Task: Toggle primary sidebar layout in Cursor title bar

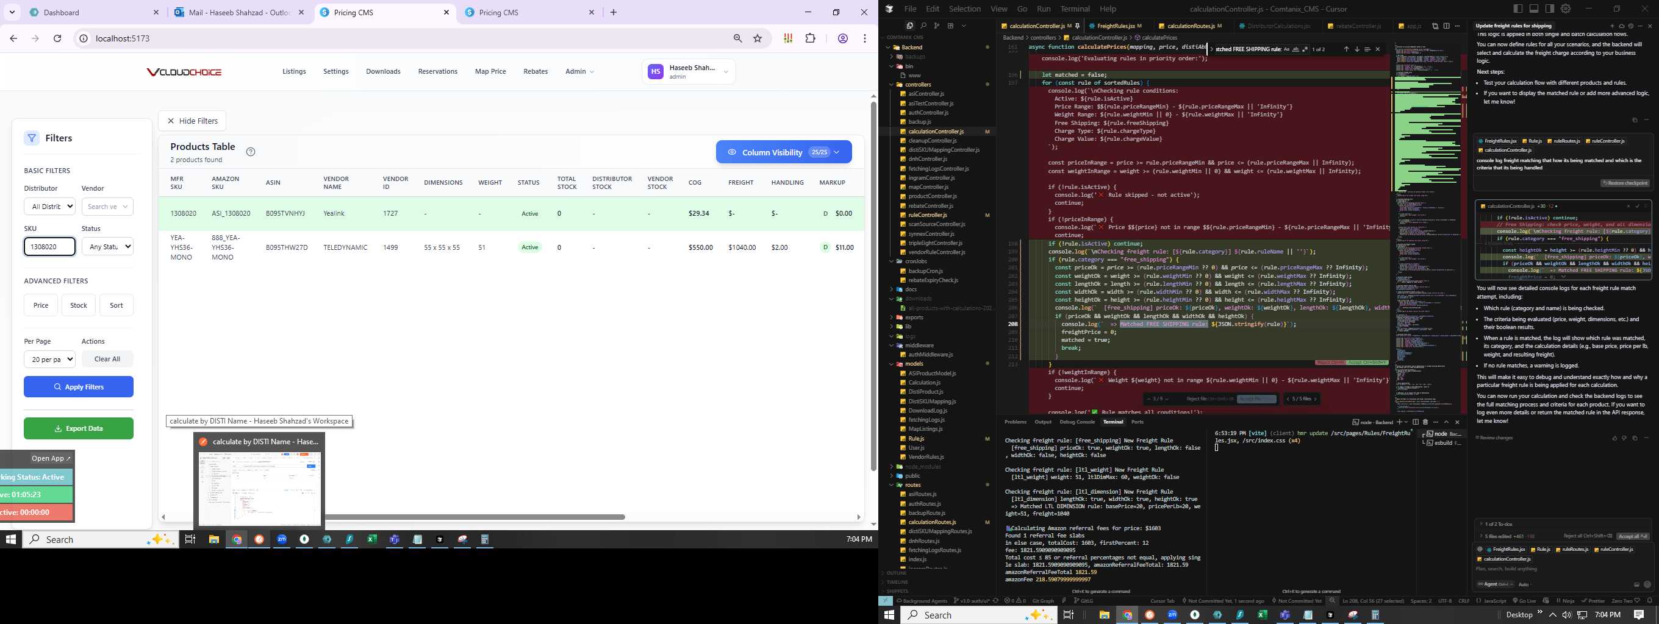Action: (x=1518, y=9)
